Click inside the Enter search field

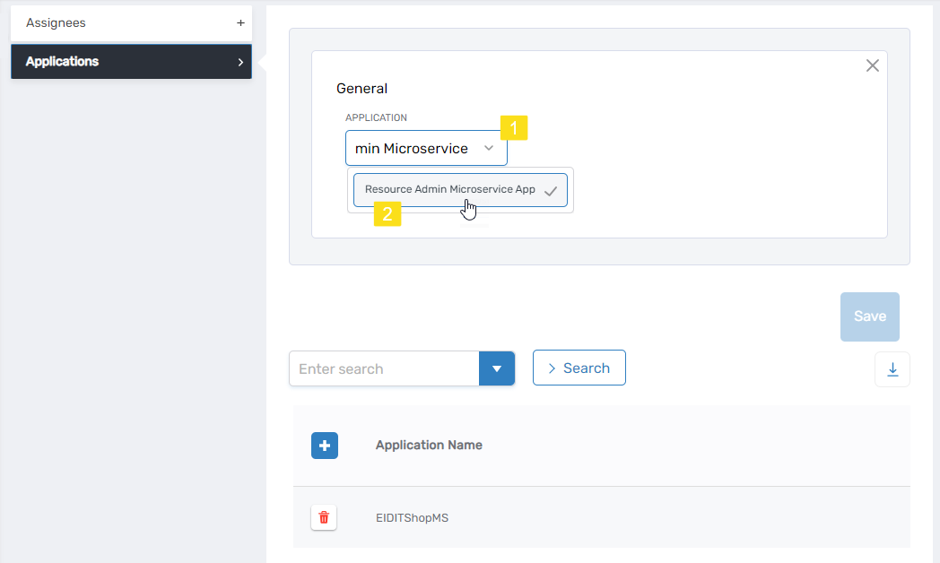pyautogui.click(x=383, y=368)
